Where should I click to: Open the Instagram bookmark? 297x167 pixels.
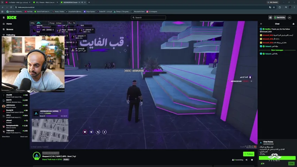tap(152, 11)
